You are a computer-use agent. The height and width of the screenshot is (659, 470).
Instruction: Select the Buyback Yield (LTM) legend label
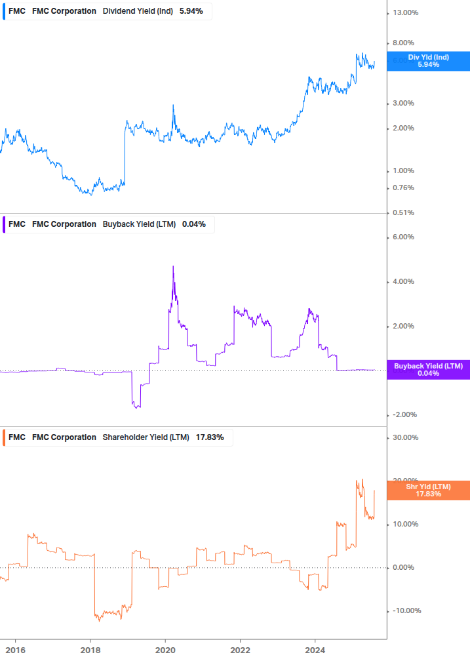pyautogui.click(x=139, y=224)
